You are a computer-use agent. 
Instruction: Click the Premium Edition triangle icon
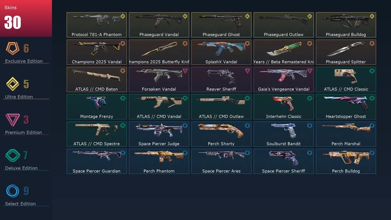tap(12, 119)
